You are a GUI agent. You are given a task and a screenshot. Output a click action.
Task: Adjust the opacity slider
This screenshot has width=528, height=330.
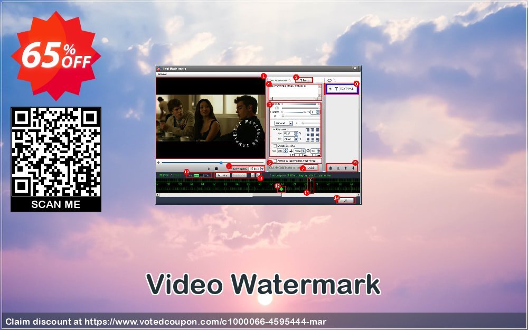(x=300, y=108)
